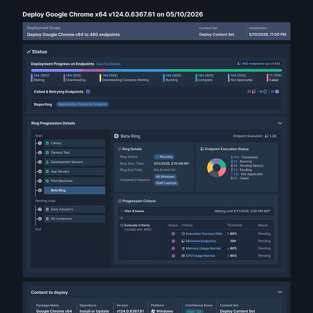Image resolution: width=313 pixels, height=313 pixels.
Task: Collapse the Ring Progression Details section
Action: tap(280, 123)
